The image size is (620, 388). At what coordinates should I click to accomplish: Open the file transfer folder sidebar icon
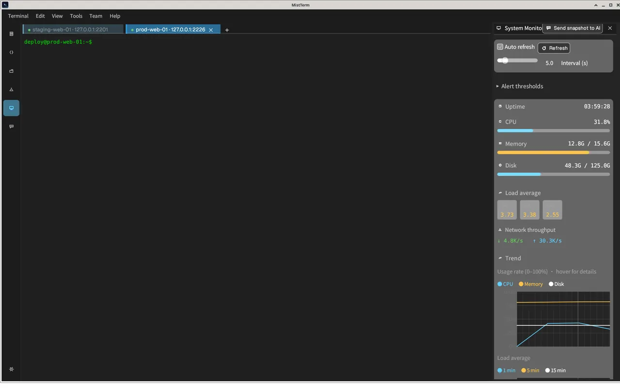tap(12, 71)
